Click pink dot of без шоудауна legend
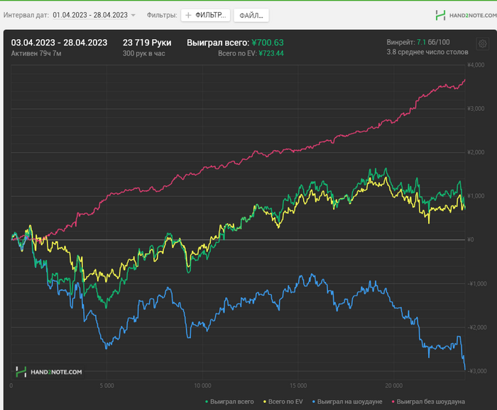This screenshot has width=497, height=410. pos(393,401)
